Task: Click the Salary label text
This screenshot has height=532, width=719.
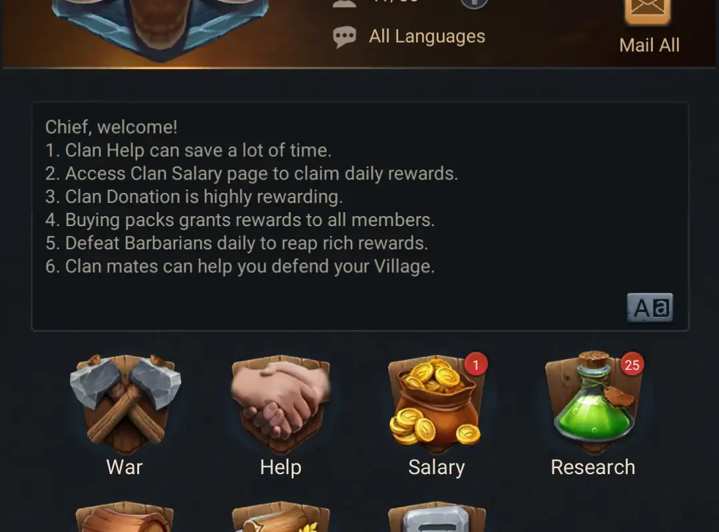Action: (x=437, y=467)
